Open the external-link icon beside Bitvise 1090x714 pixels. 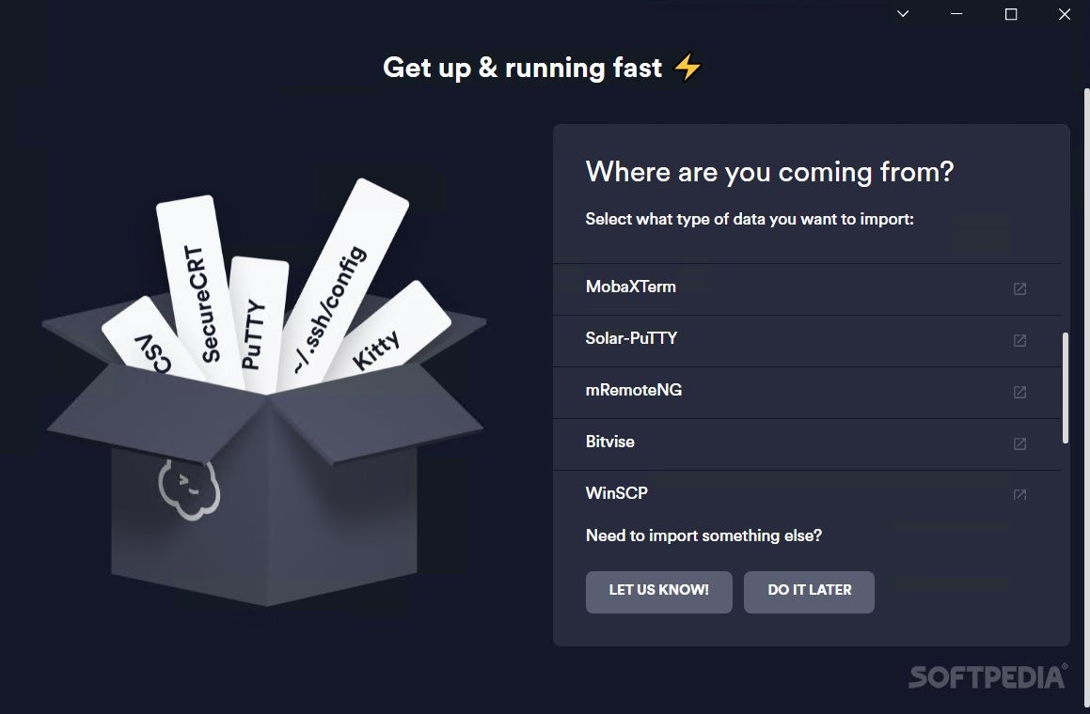click(x=1019, y=443)
